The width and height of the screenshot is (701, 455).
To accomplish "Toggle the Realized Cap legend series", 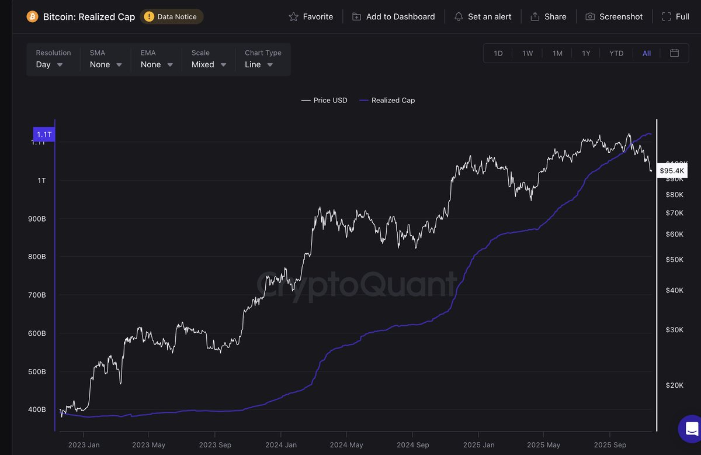I will 387,101.
